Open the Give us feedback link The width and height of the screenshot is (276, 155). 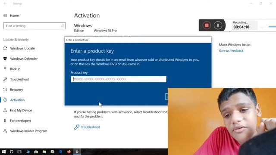pos(231,51)
